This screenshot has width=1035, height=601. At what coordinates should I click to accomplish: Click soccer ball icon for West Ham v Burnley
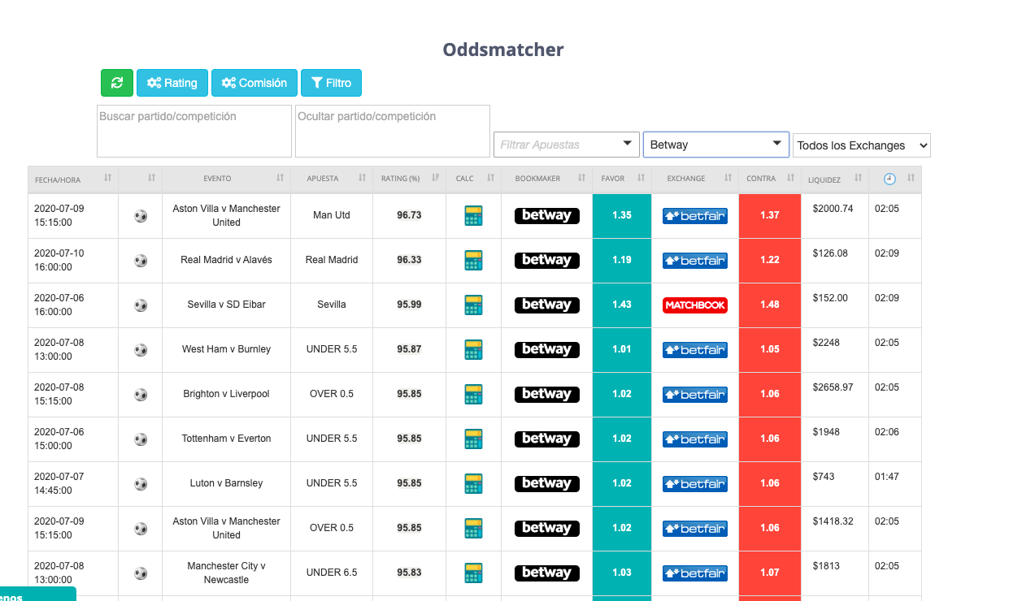coord(141,350)
